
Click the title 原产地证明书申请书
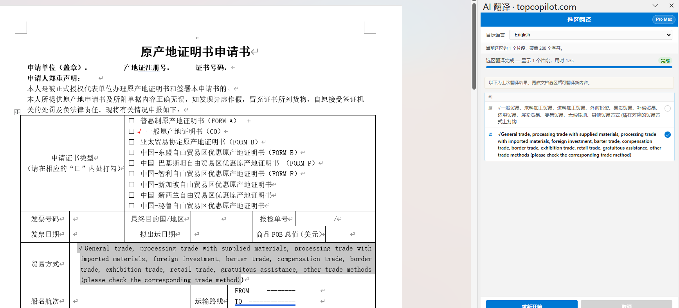click(195, 52)
